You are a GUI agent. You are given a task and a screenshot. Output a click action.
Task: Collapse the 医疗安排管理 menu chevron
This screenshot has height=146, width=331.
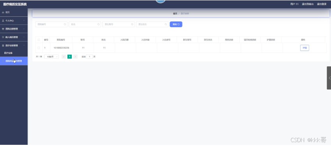coord(24,46)
